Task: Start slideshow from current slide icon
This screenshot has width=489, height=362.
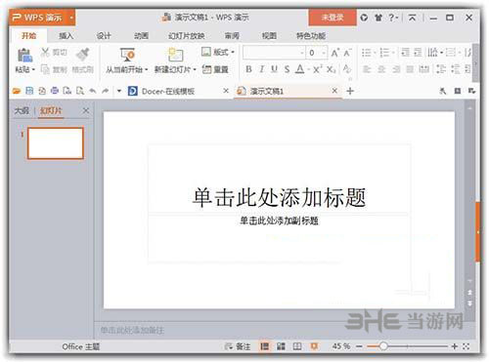Action: 127,55
